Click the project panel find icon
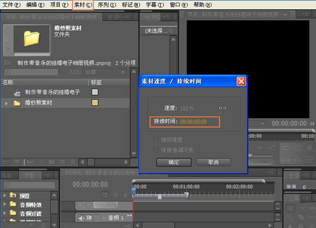 [41, 162]
